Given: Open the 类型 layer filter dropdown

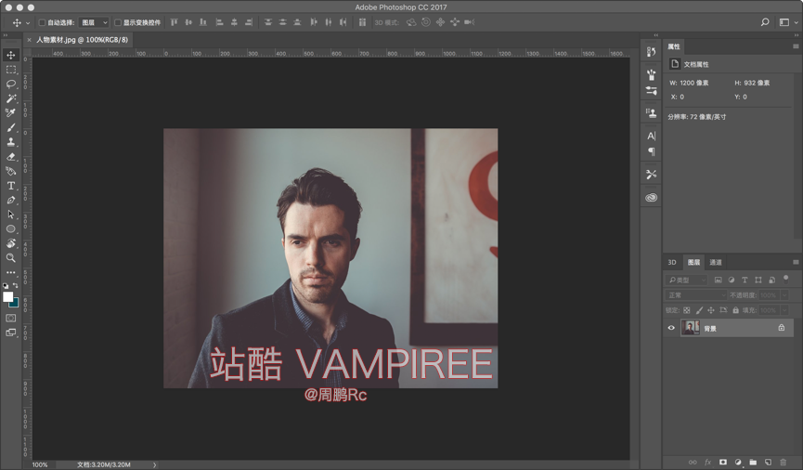Looking at the screenshot, I should click(687, 280).
